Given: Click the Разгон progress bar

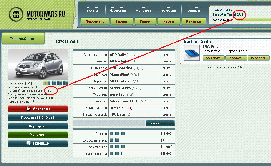Looking at the screenshot, I should 118,134.
